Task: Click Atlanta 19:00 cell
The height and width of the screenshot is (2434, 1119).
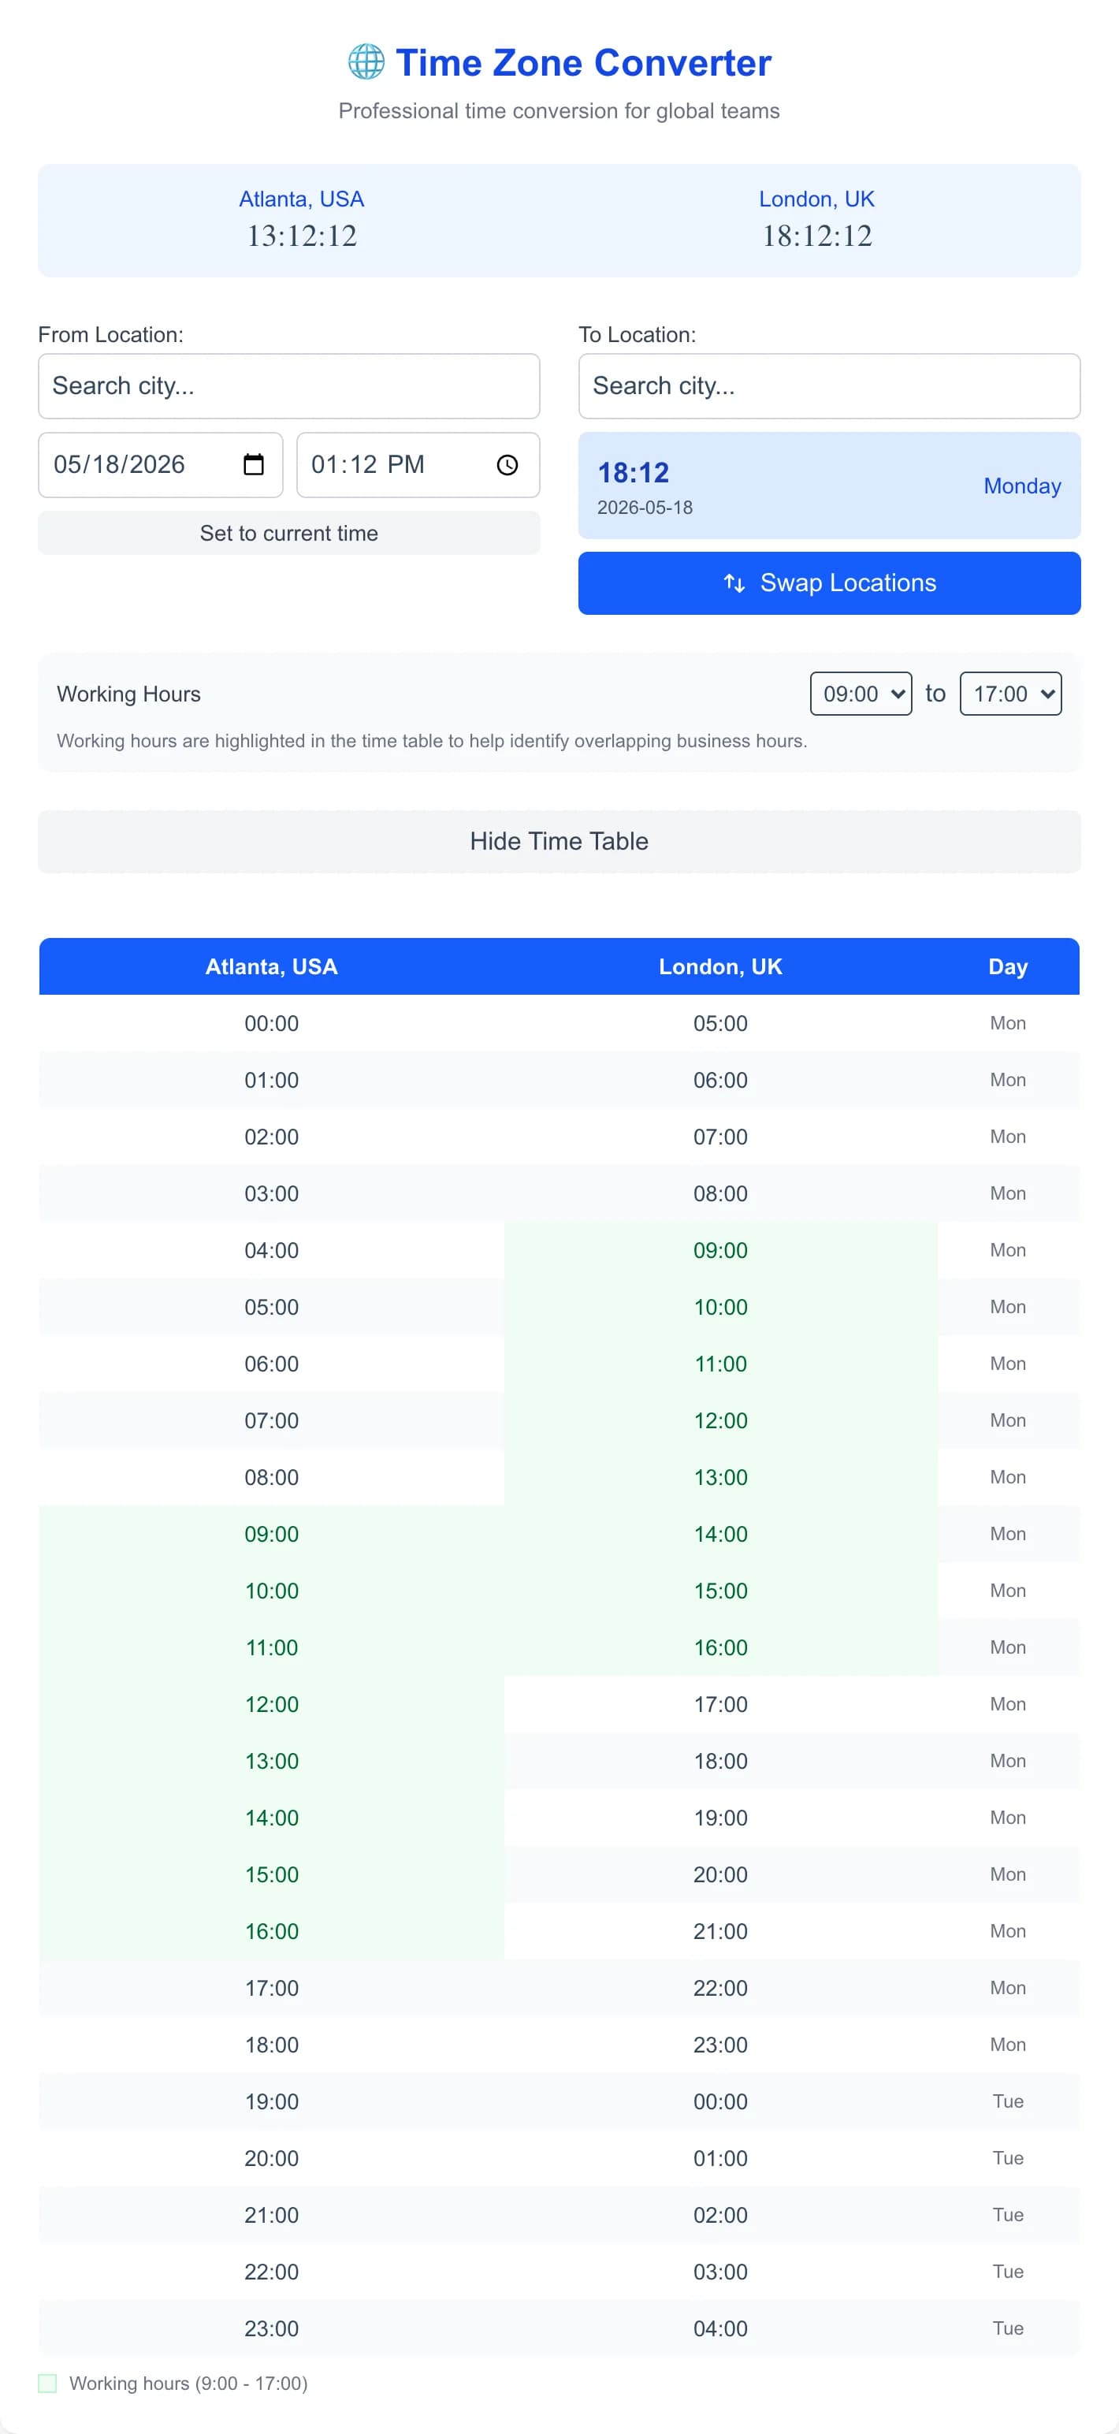Action: point(271,2101)
